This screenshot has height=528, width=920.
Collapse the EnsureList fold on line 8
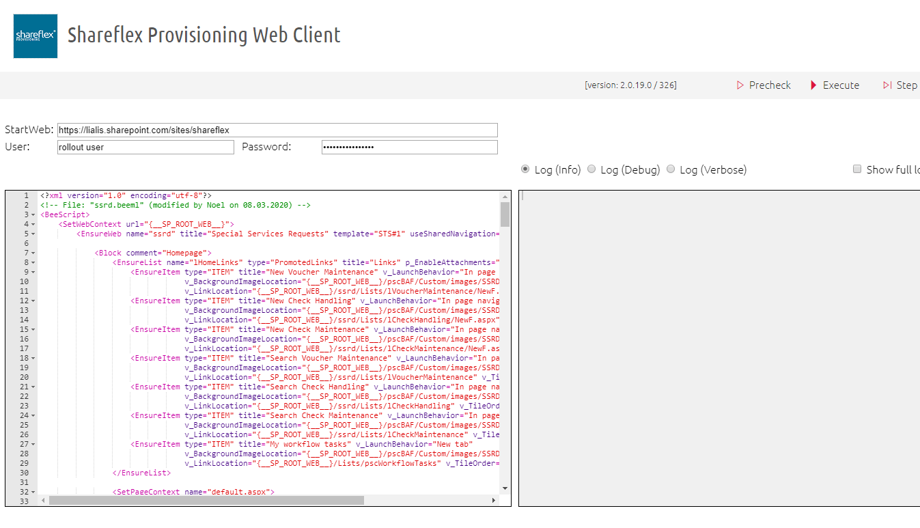tap(33, 262)
